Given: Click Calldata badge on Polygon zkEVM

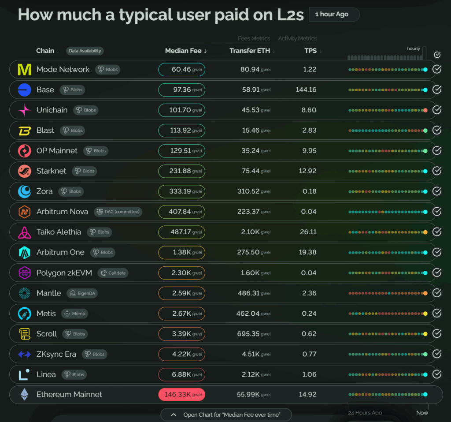Looking at the screenshot, I should tap(113, 273).
